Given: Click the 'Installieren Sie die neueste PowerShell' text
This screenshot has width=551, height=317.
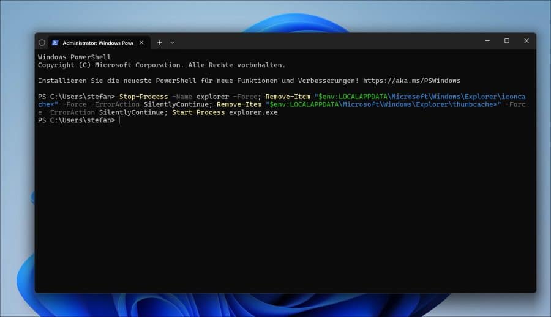Looking at the screenshot, I should click(x=117, y=81).
